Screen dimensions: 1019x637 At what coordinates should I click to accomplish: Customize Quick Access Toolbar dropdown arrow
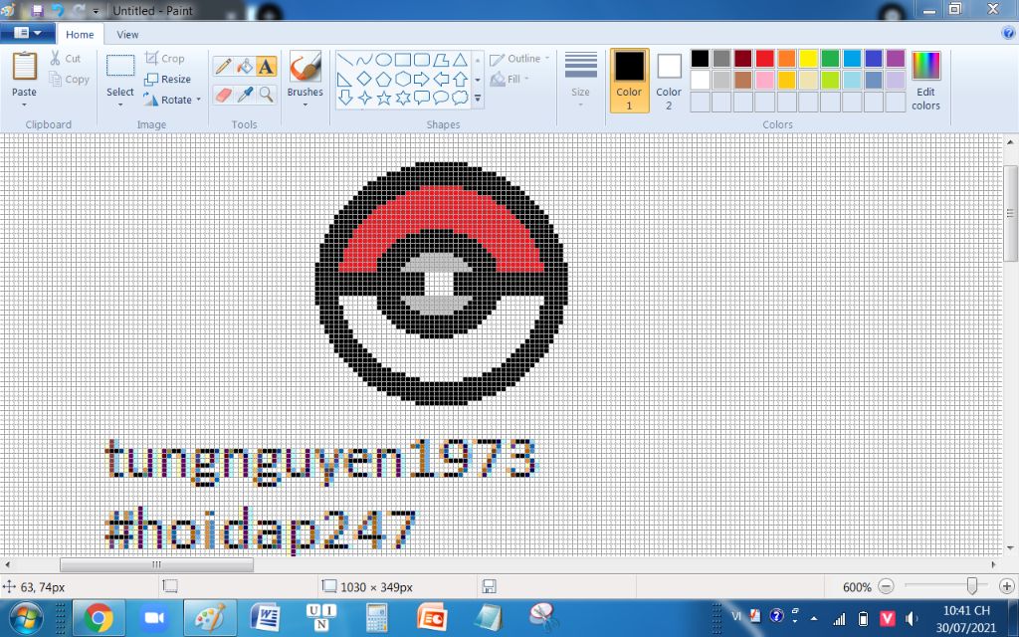pos(97,11)
